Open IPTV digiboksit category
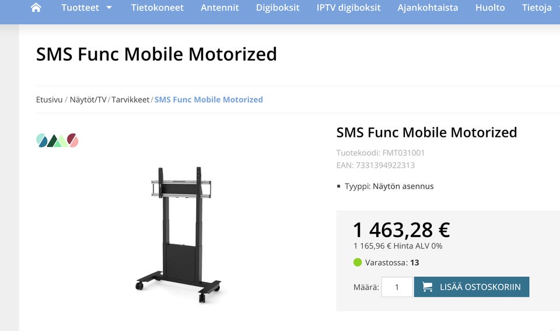 [348, 8]
